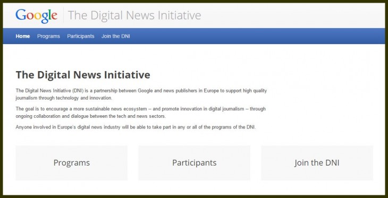
Task: Open Participants in the blue navigation bar
Action: (x=81, y=36)
